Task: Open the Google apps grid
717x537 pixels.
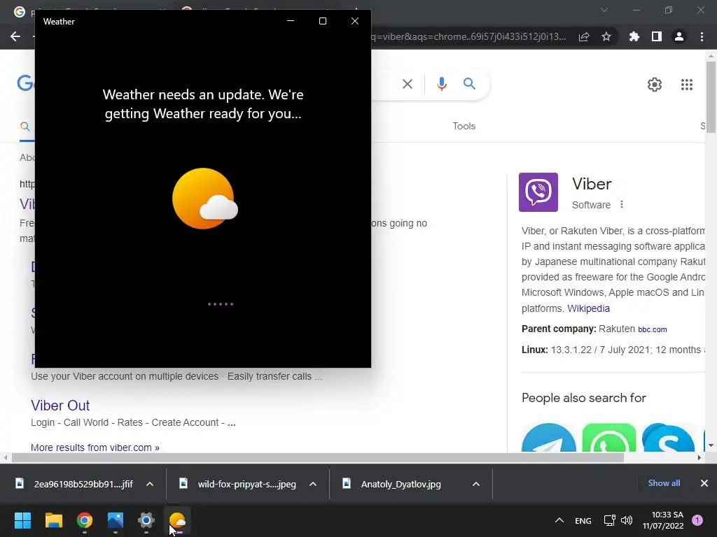Action: (687, 85)
